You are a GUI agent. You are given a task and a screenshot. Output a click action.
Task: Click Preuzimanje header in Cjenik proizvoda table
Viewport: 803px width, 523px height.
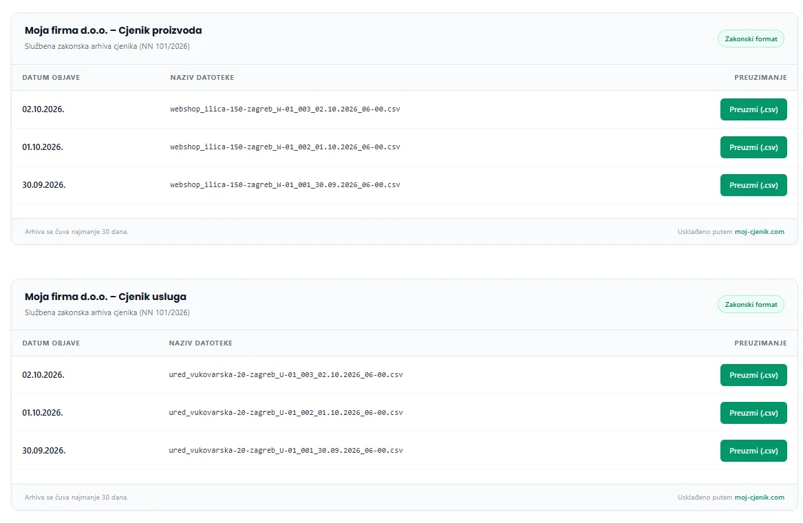760,77
